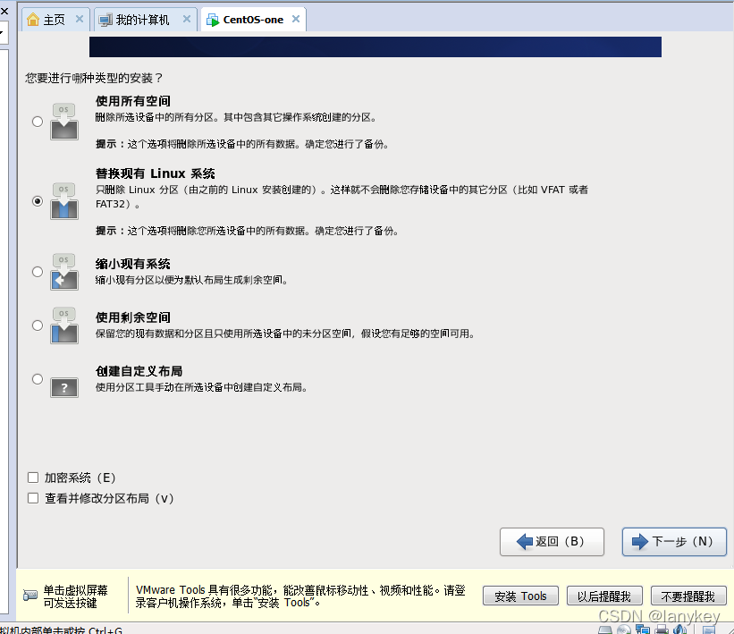Click the OS disk icon for 使用所有空间
This screenshot has width=734, height=634.
[x=64, y=122]
